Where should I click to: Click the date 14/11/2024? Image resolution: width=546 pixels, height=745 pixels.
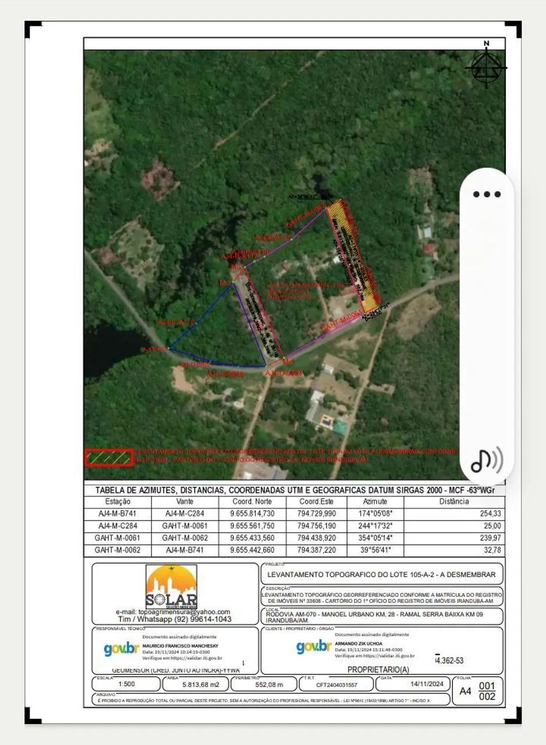427,684
